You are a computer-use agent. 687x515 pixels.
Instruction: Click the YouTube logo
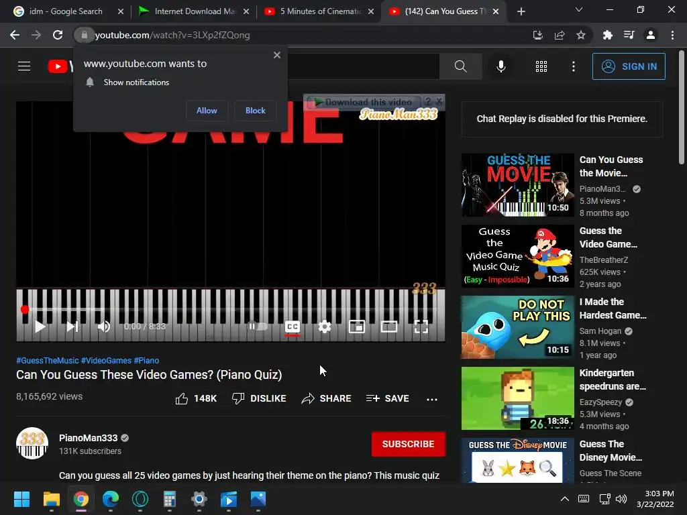pos(60,66)
